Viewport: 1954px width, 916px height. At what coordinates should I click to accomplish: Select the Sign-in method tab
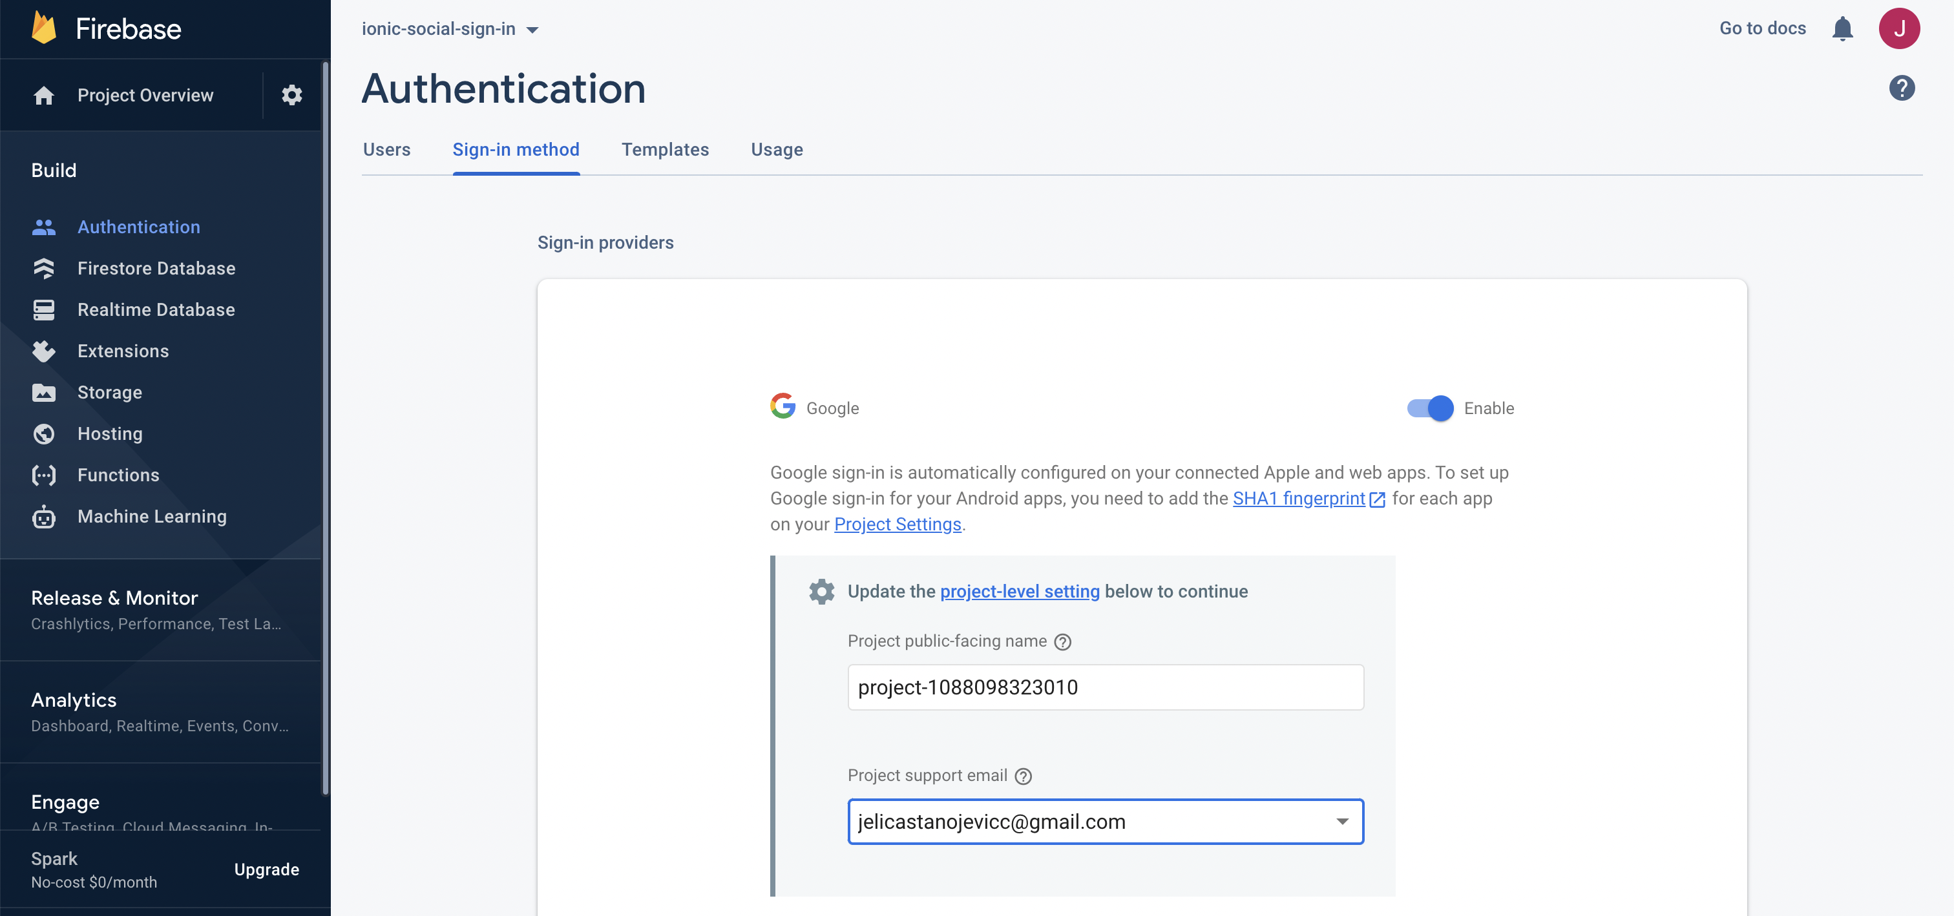pyautogui.click(x=516, y=150)
